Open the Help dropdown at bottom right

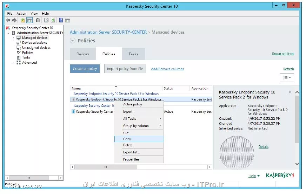click(x=254, y=176)
